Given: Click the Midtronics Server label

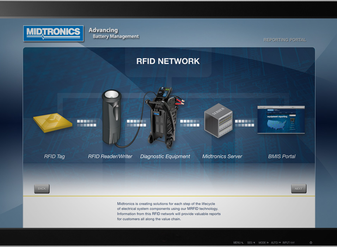Looking at the screenshot, I should (x=222, y=156).
